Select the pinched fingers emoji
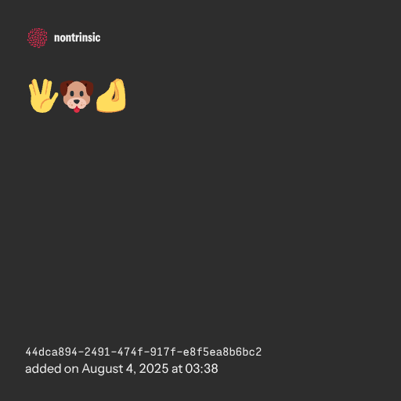Image resolution: width=401 pixels, height=401 pixels. [111, 96]
